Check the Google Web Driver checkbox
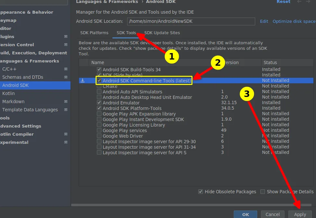Viewport: 316px width, 218px height. pyautogui.click(x=99, y=136)
